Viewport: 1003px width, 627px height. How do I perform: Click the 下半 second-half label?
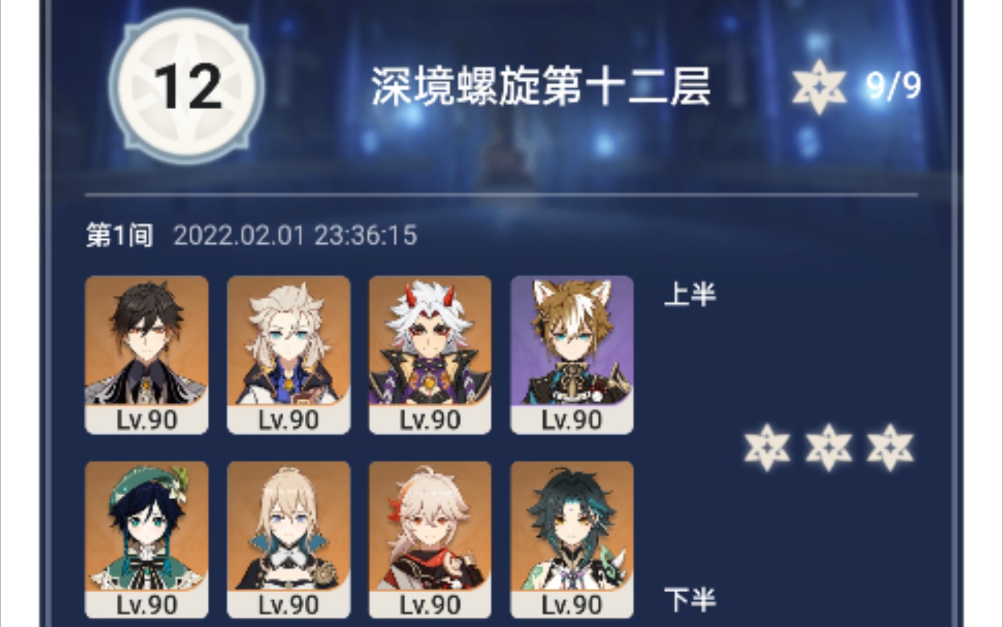pos(690,600)
